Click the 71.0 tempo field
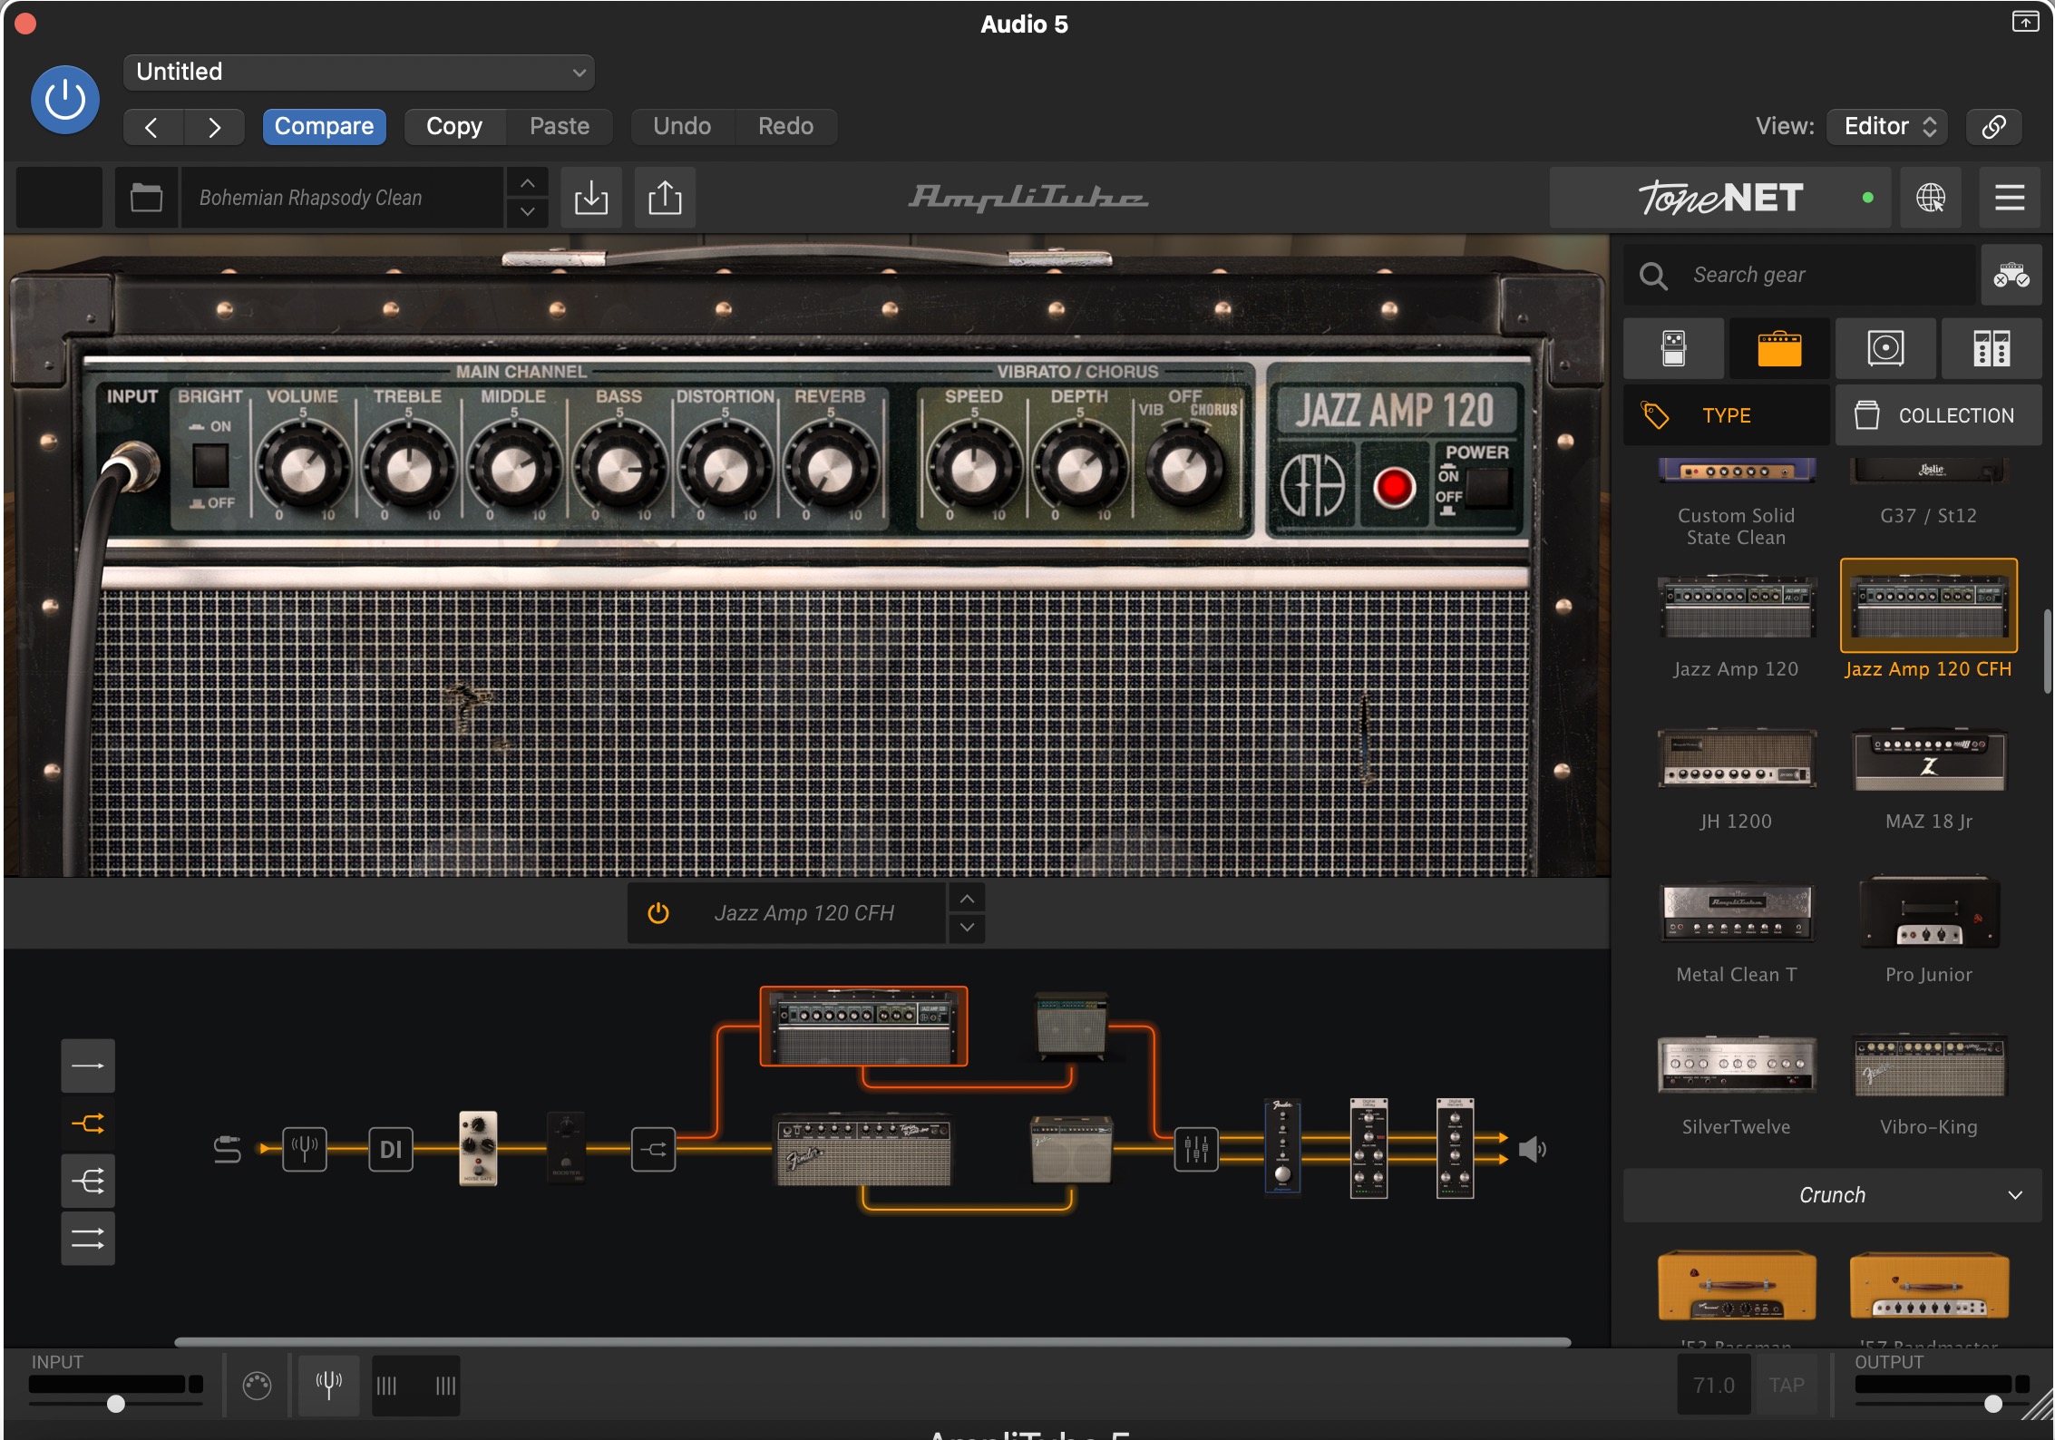Image resolution: width=2055 pixels, height=1440 pixels. pyautogui.click(x=1713, y=1385)
